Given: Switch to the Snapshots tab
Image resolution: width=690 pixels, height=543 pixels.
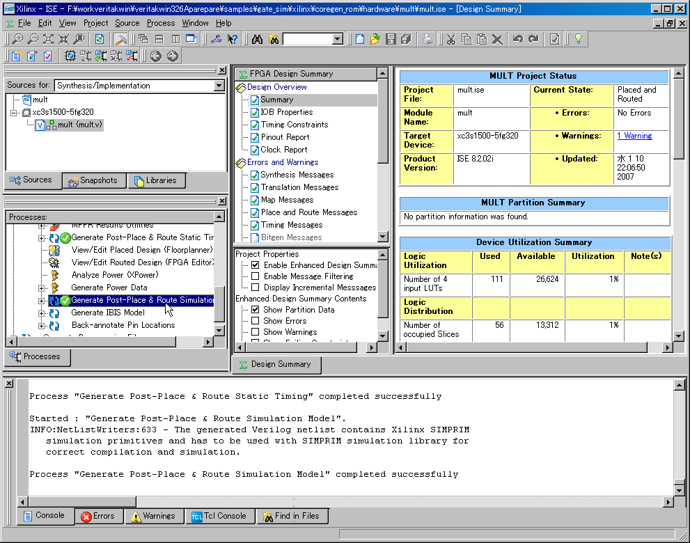Looking at the screenshot, I should click(x=94, y=180).
